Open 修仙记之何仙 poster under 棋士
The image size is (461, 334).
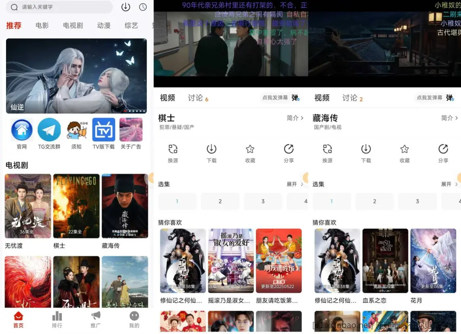[183, 261]
